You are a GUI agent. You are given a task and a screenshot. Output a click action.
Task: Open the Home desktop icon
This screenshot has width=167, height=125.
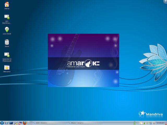(7, 5)
